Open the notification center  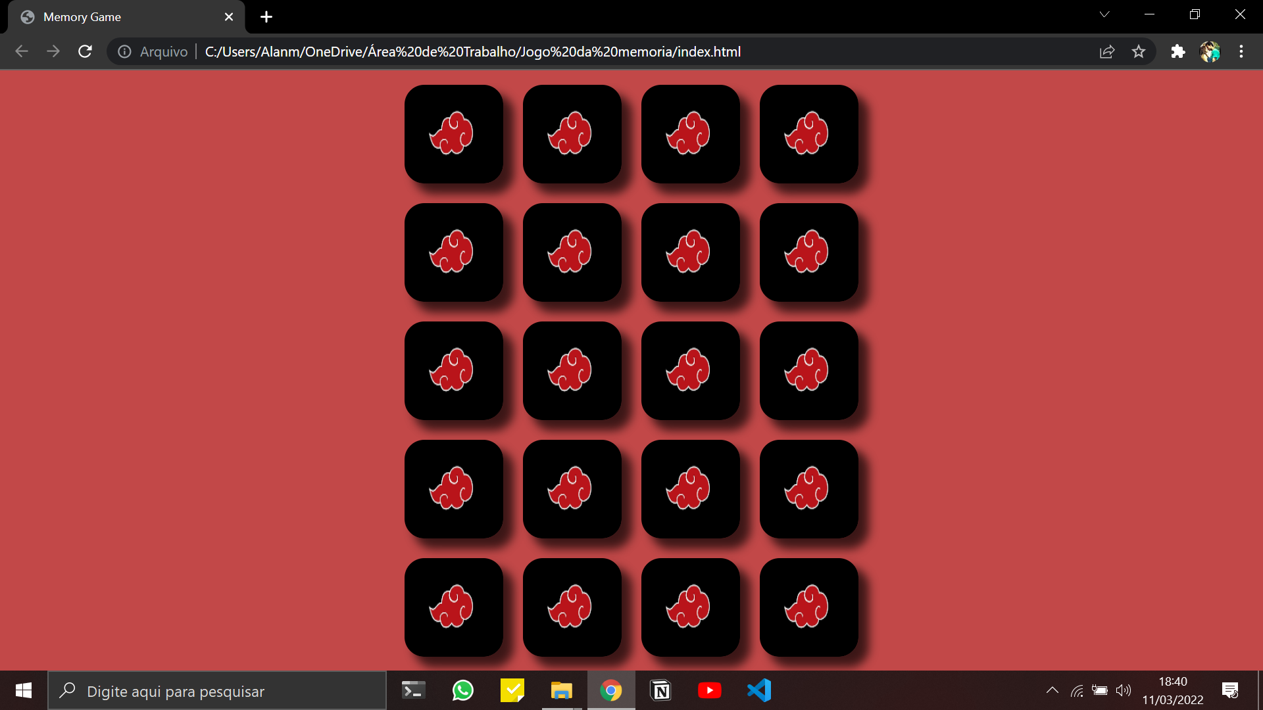click(x=1230, y=690)
